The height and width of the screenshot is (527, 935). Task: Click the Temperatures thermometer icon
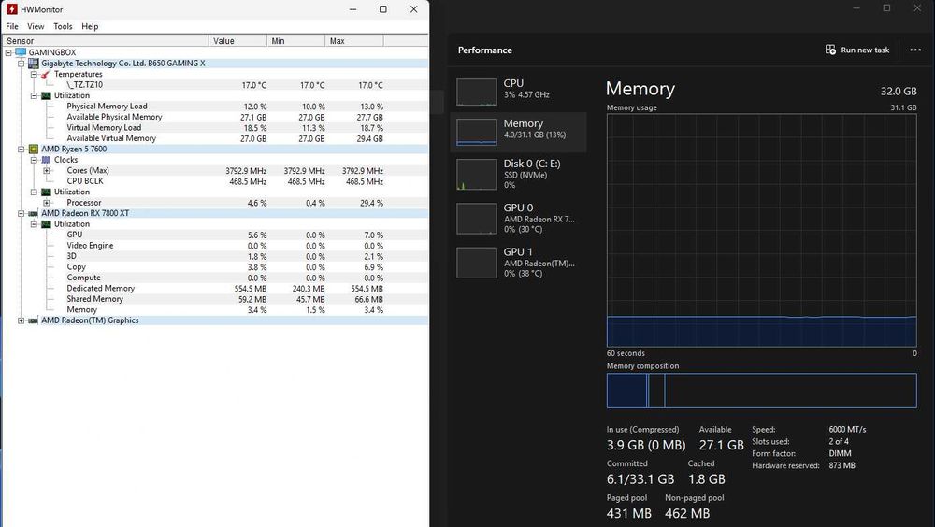coord(46,75)
